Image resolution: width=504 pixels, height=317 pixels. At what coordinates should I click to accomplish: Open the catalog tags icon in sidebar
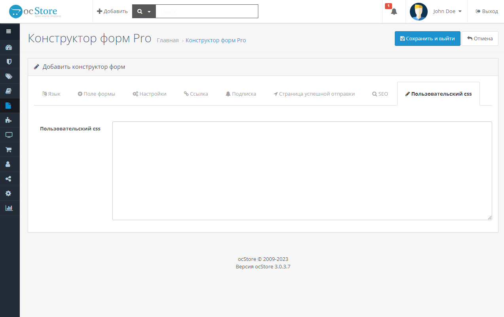click(9, 76)
